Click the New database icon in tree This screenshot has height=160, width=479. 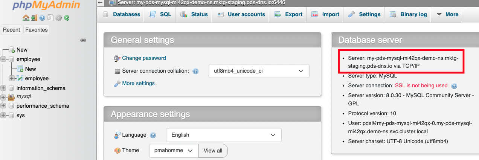coord(12,50)
